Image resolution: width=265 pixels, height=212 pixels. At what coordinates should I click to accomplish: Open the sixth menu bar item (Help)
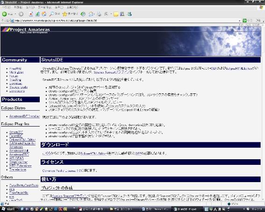(x=72, y=7)
